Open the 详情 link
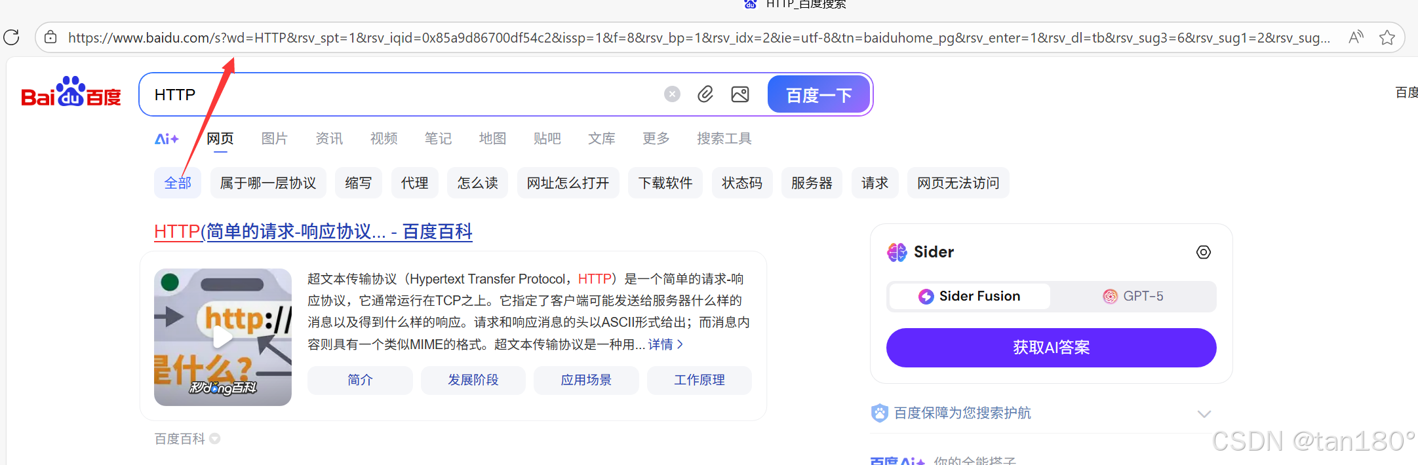Image resolution: width=1418 pixels, height=465 pixels. coord(665,344)
